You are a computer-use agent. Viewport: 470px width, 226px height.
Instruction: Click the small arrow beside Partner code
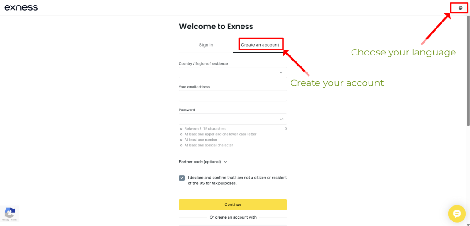[225, 162]
